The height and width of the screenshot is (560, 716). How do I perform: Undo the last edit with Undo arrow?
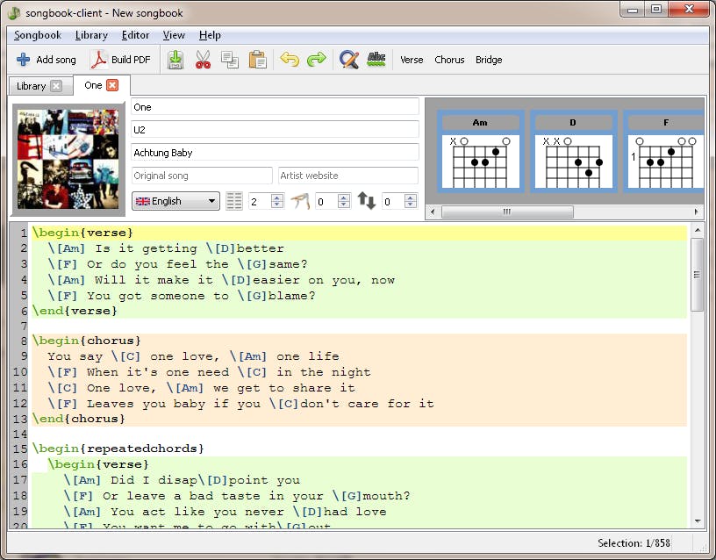point(289,60)
